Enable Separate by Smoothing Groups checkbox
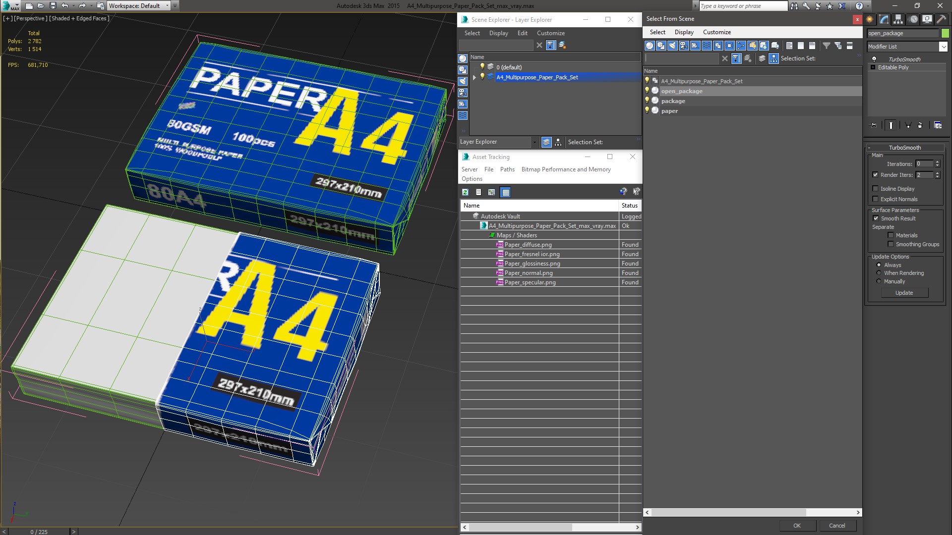This screenshot has height=535, width=952. (x=891, y=244)
